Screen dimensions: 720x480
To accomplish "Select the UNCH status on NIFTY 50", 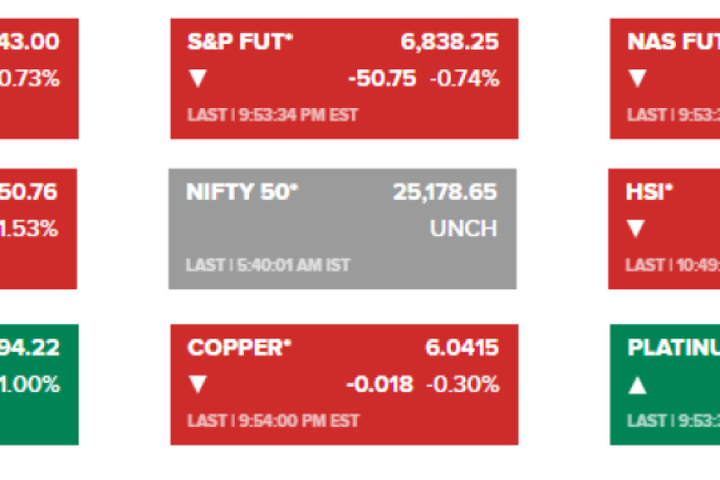I will 463,229.
